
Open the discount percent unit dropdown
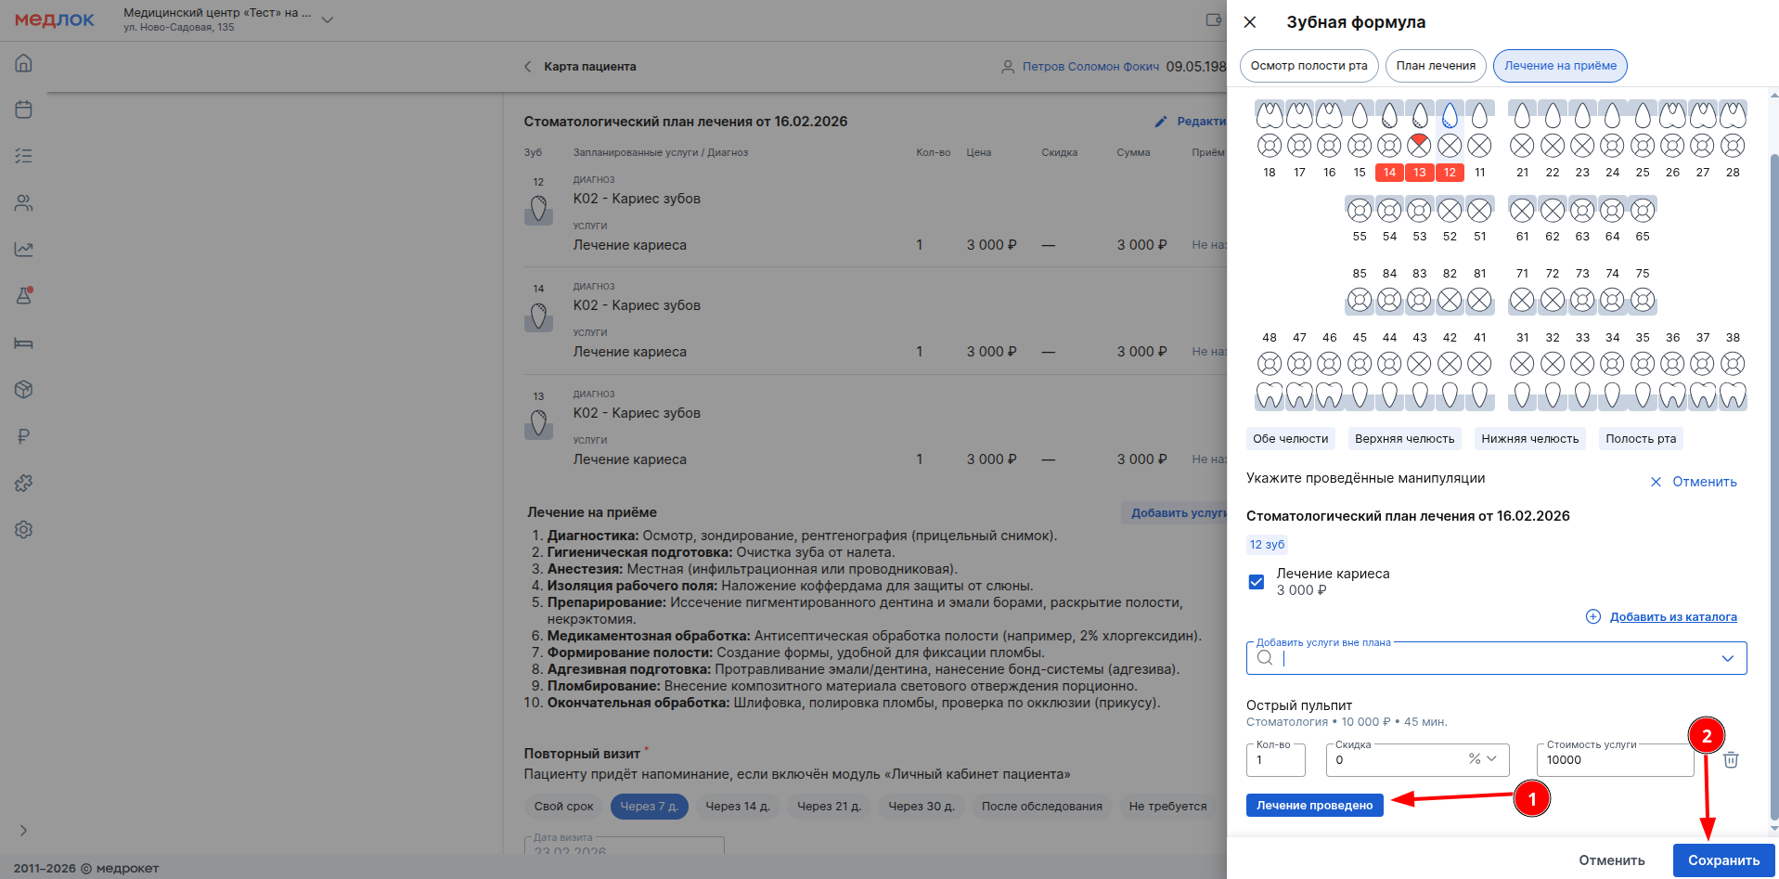point(1483,759)
